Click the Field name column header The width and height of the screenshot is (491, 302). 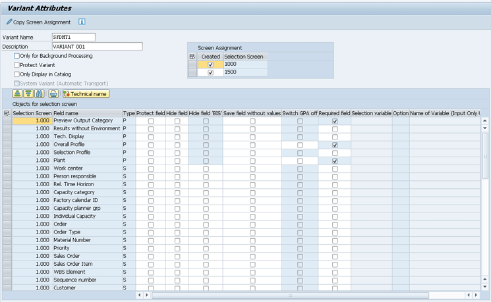click(x=87, y=113)
